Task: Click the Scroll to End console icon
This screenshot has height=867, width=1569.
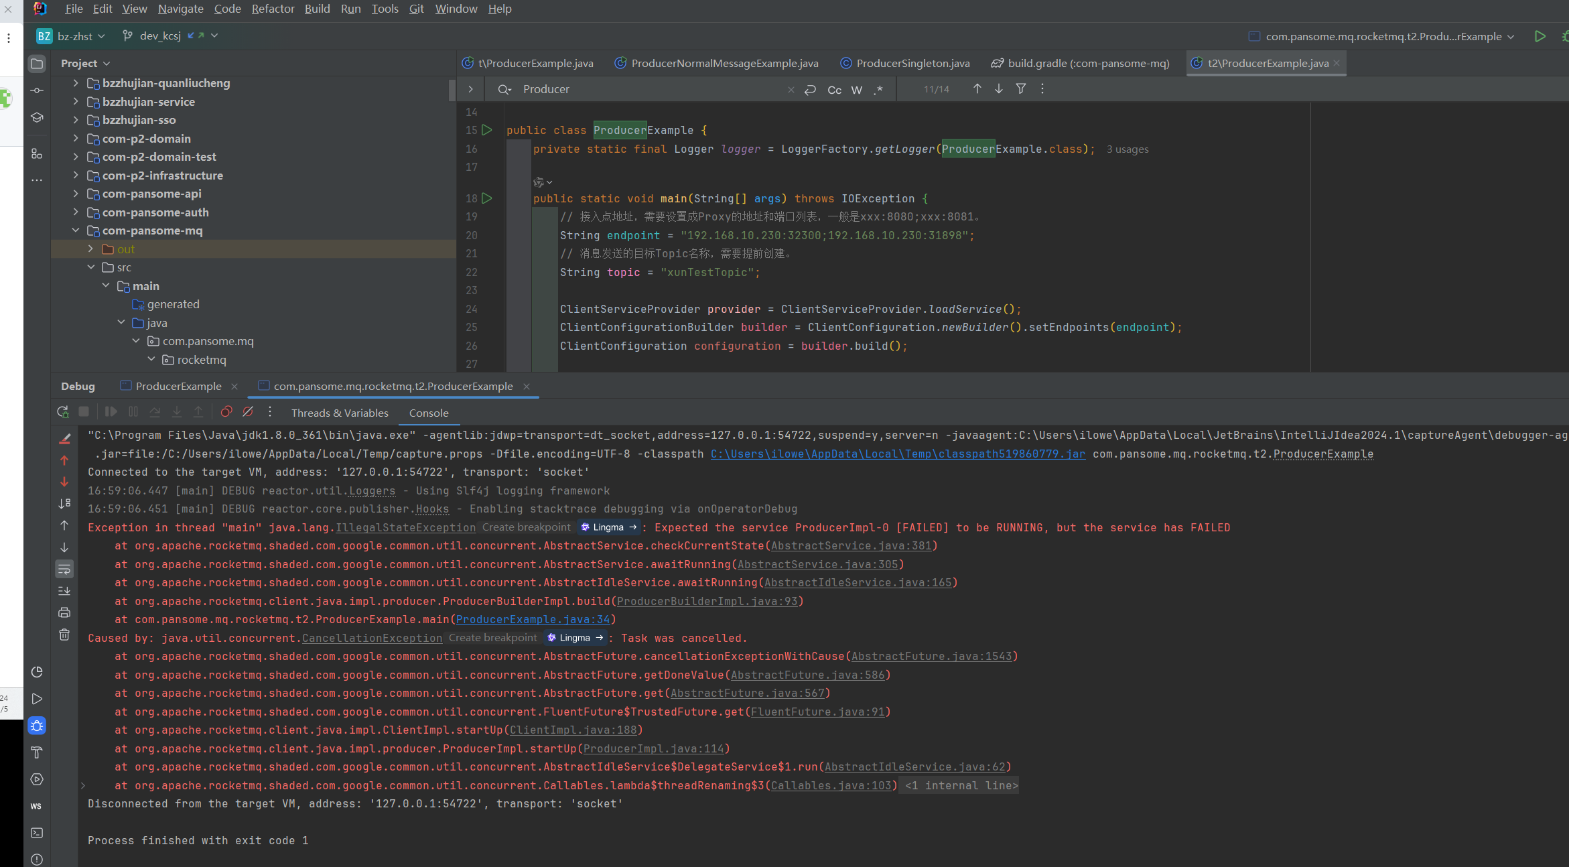Action: click(x=64, y=591)
